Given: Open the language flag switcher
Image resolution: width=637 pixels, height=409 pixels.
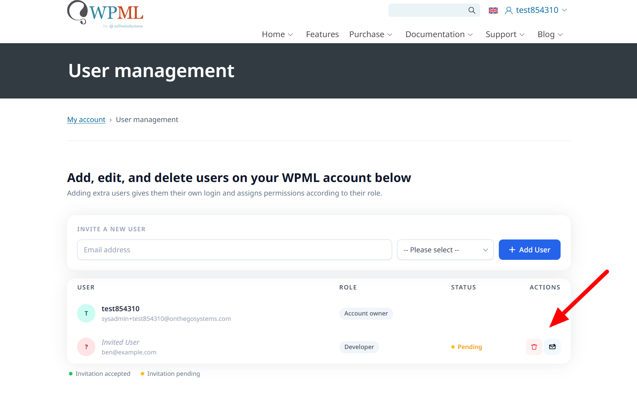Looking at the screenshot, I should 493,10.
